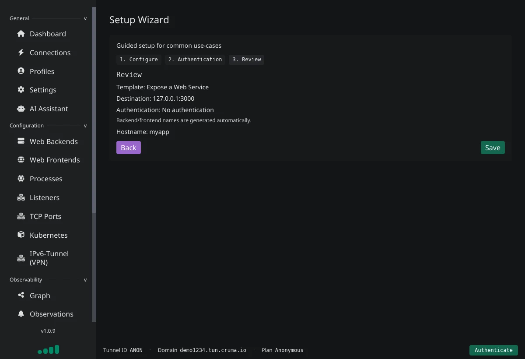Click the AI Assistant robot icon
525x359 pixels.
21,109
